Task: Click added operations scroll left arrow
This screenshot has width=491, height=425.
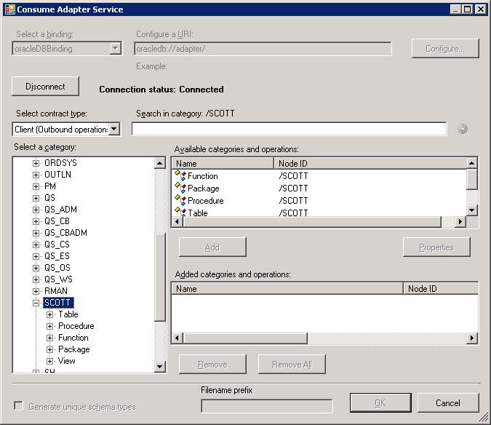Action: tap(177, 338)
